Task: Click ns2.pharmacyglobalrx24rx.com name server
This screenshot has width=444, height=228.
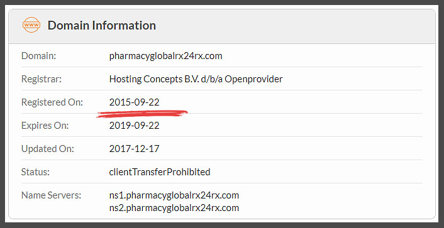Action: coord(174,208)
